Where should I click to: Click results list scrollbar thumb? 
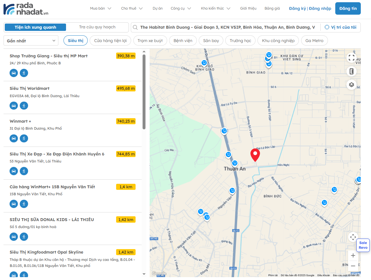click(x=144, y=92)
